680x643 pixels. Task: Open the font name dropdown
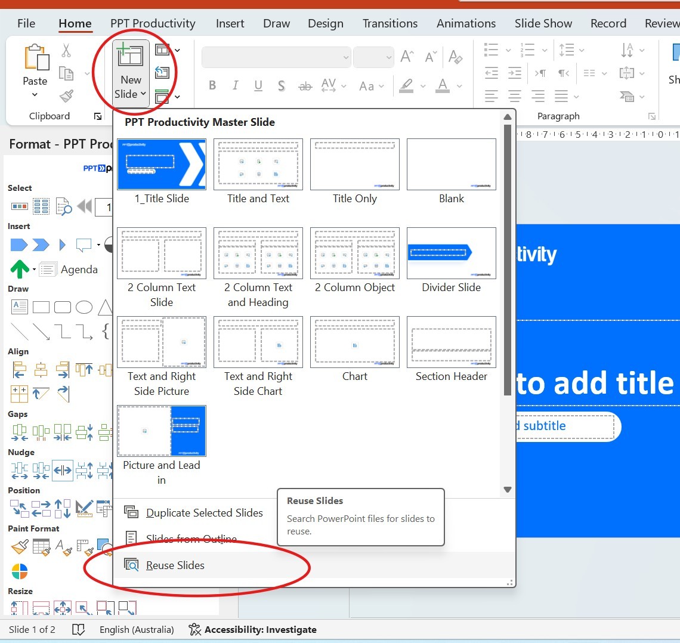(346, 57)
